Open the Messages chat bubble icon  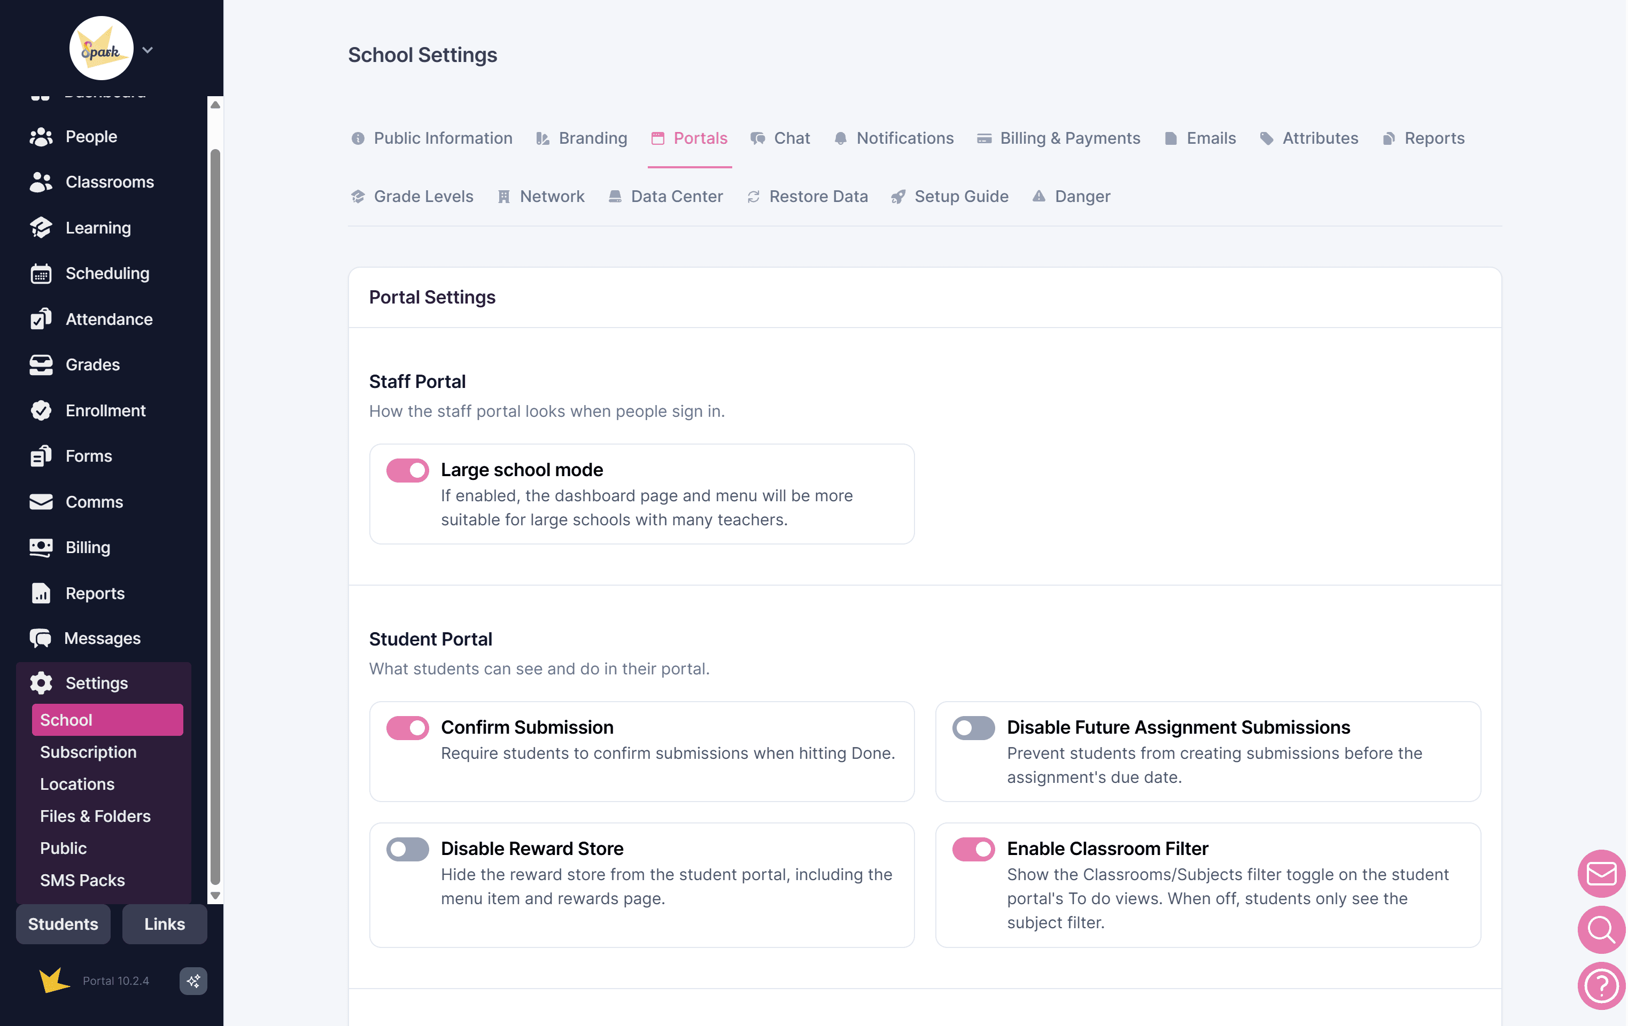(41, 639)
